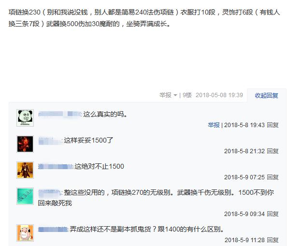Open username before 这绝对不止1500
The height and width of the screenshot is (246, 287).
coord(56,167)
